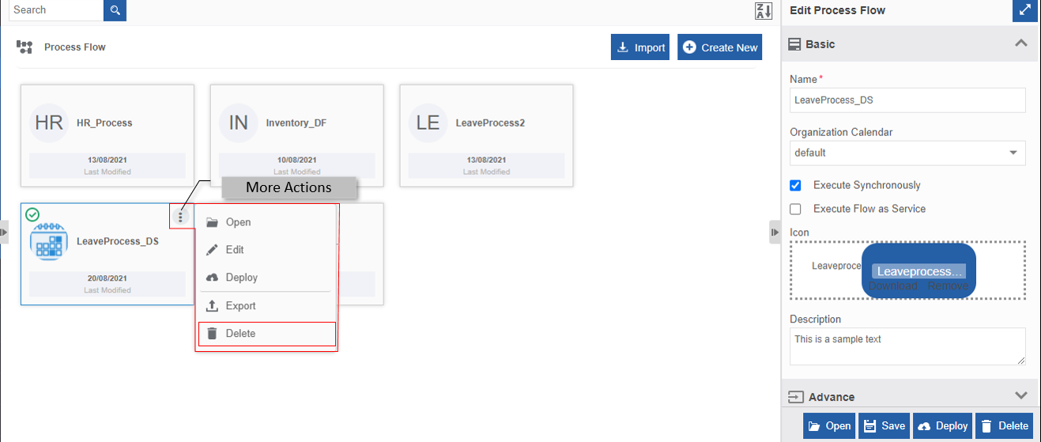
Task: Select the LeaveProcess2 name text
Action: coord(490,123)
